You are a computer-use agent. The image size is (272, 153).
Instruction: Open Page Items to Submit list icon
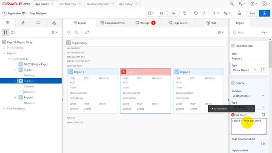click(x=263, y=143)
